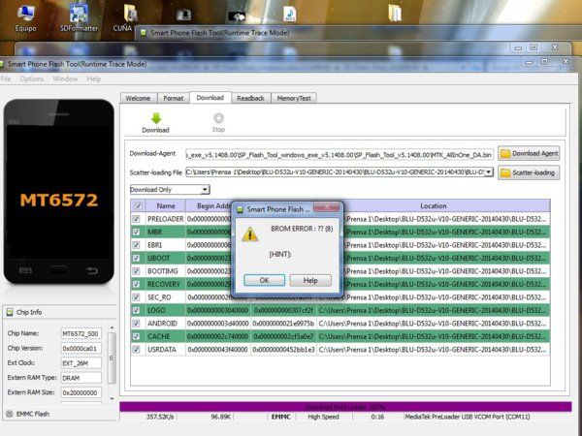Uncheck the USRDATA row checkbox
Viewport: 582px width, 436px height.
(136, 349)
